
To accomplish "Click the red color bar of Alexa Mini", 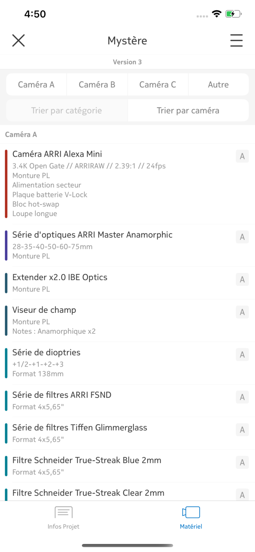I will [x=6, y=184].
